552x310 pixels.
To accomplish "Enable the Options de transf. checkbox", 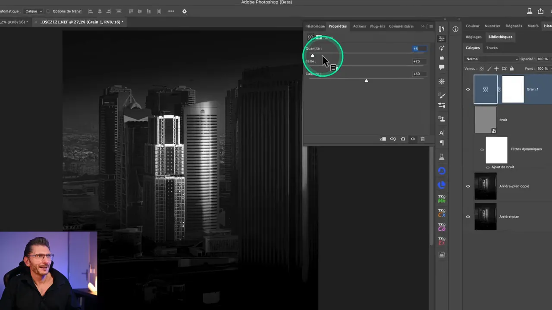I will (x=48, y=11).
